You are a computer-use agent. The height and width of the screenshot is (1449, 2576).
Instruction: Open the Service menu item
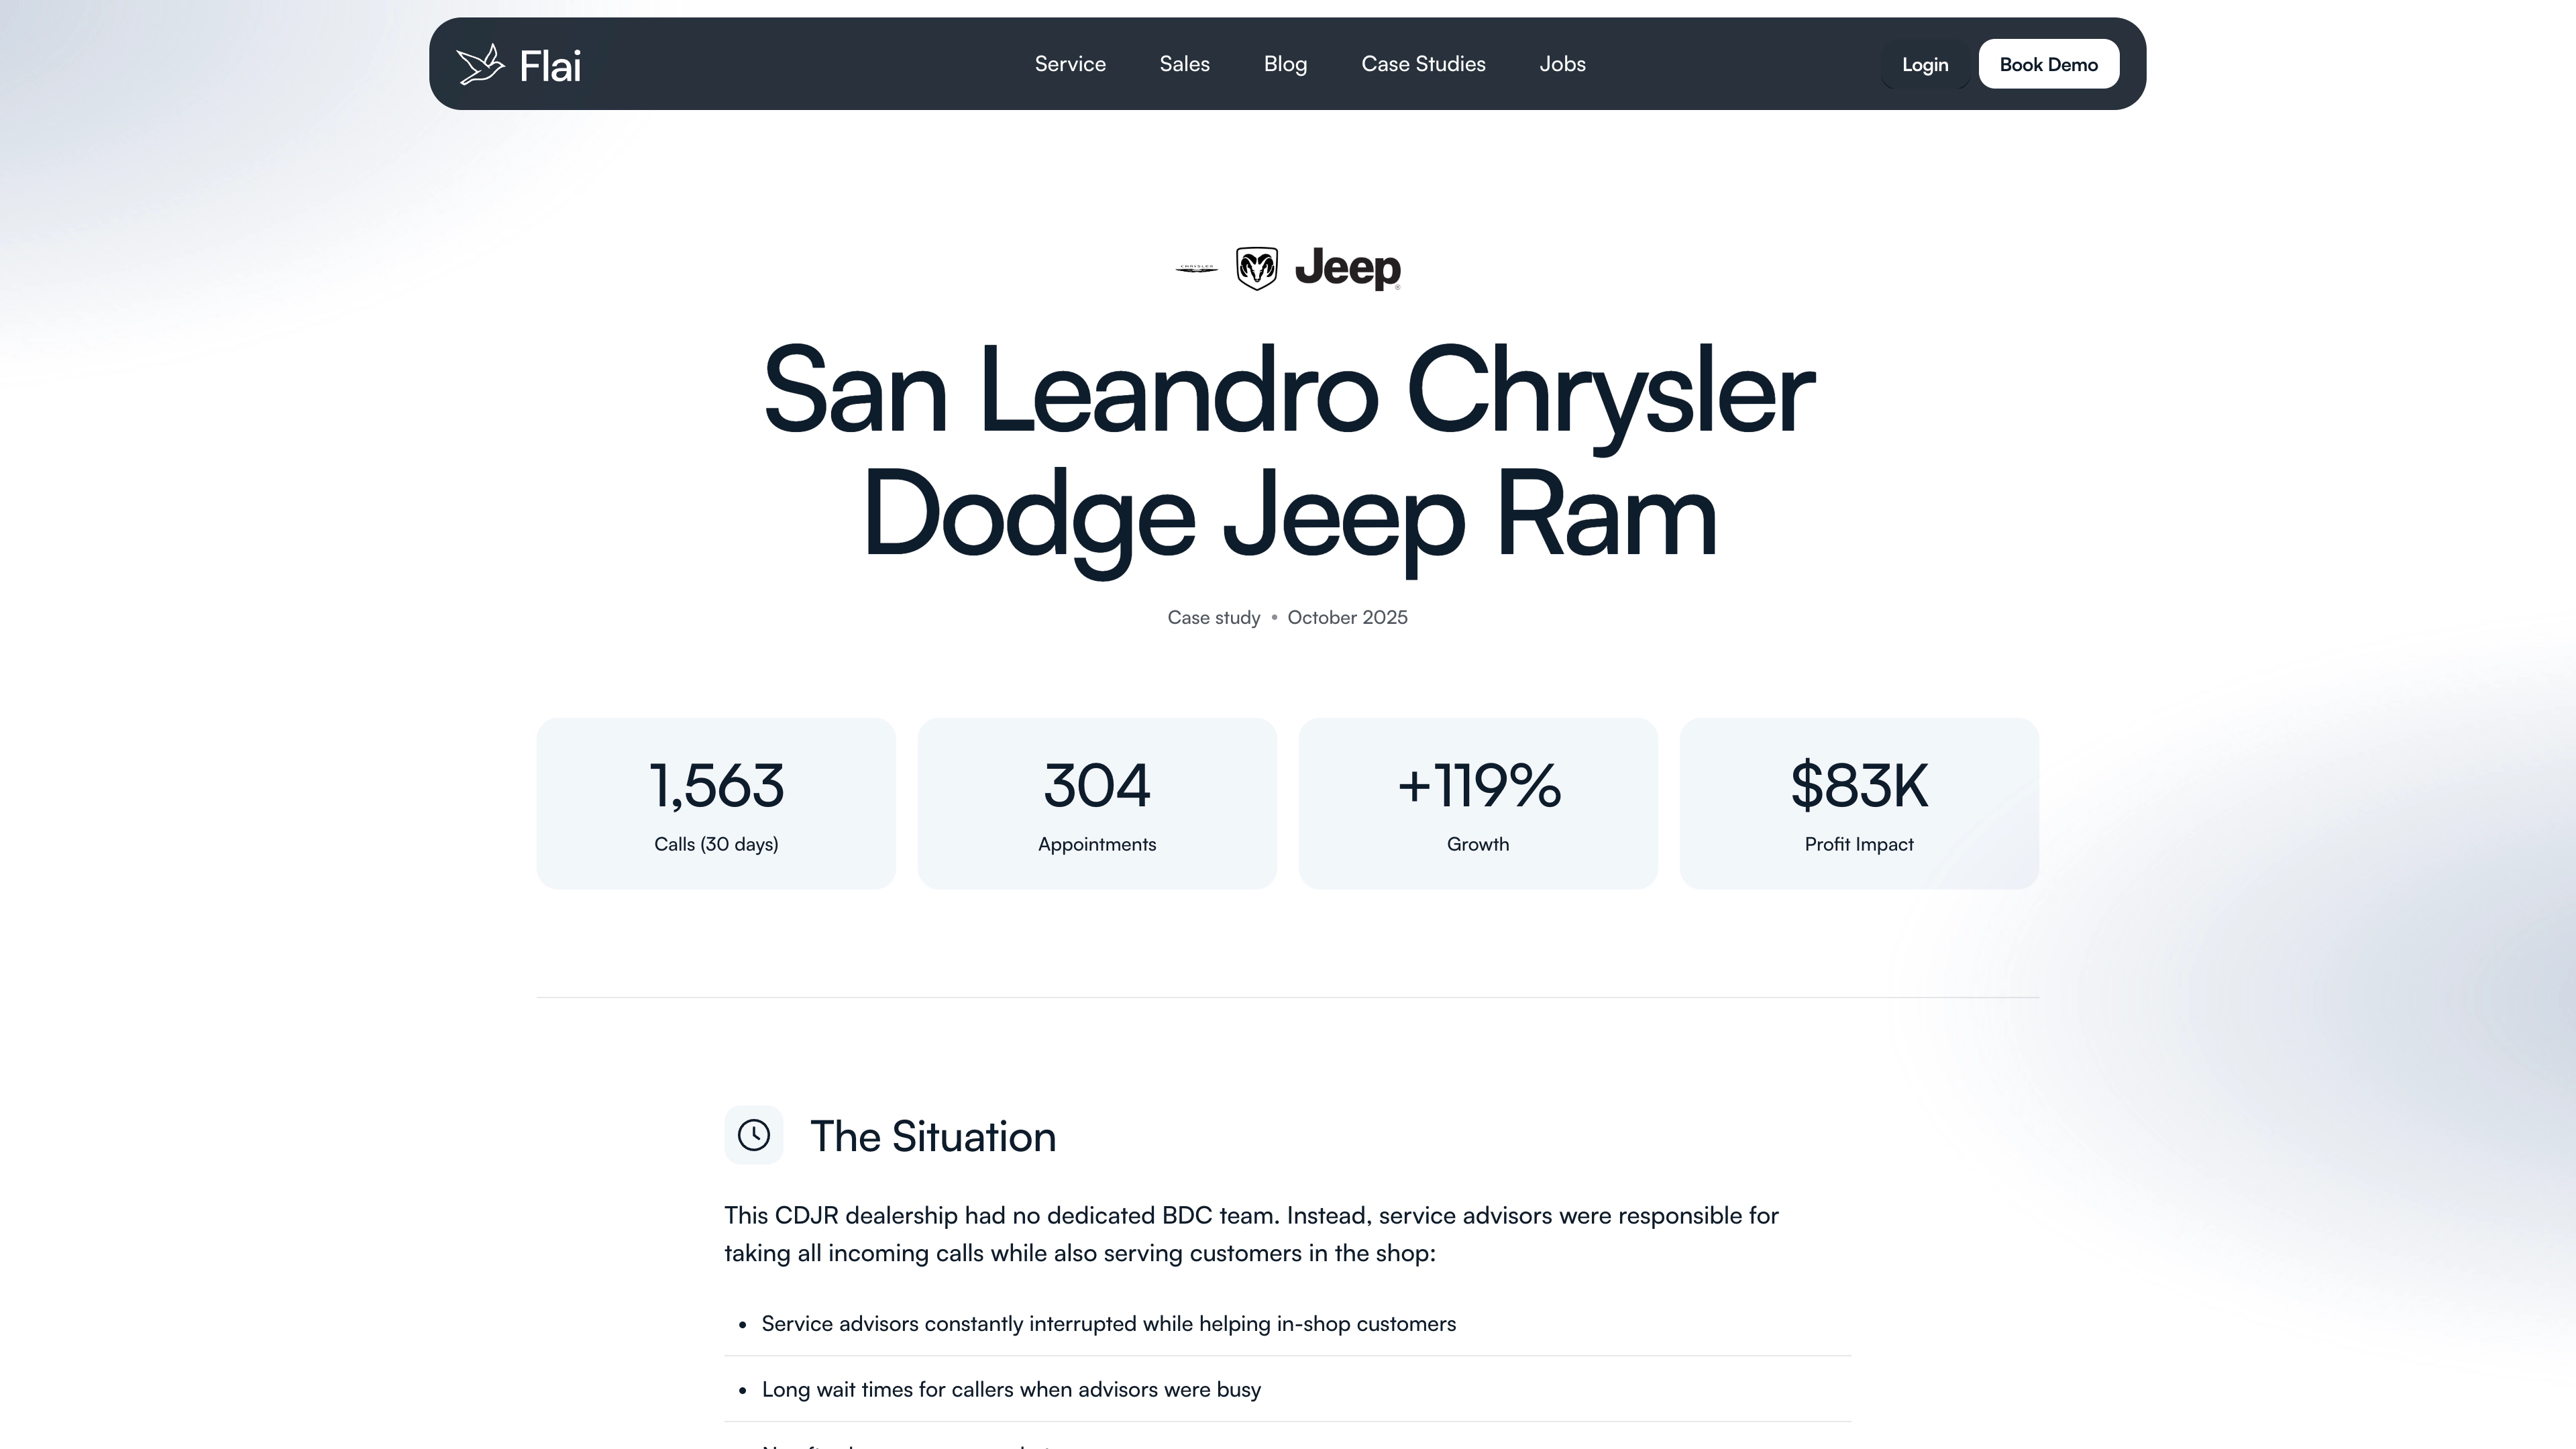pos(1070,64)
